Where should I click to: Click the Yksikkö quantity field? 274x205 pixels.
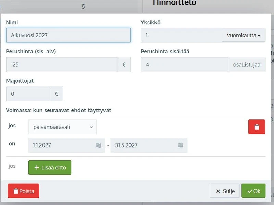click(x=182, y=35)
